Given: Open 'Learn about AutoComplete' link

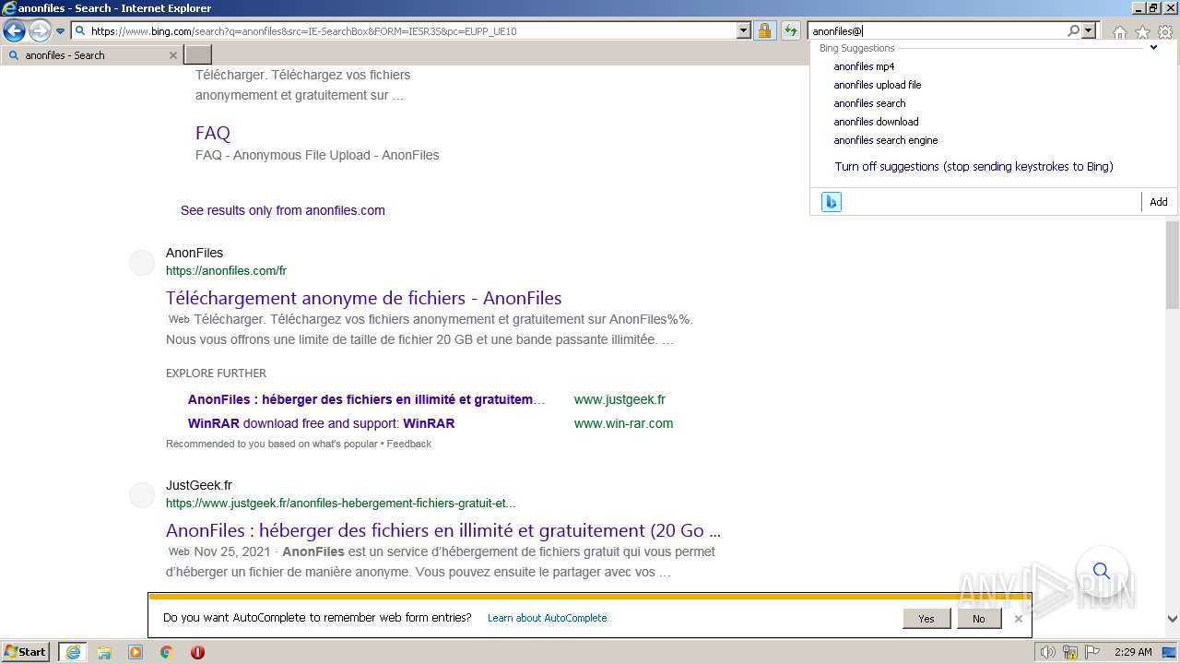Looking at the screenshot, I should (x=548, y=618).
